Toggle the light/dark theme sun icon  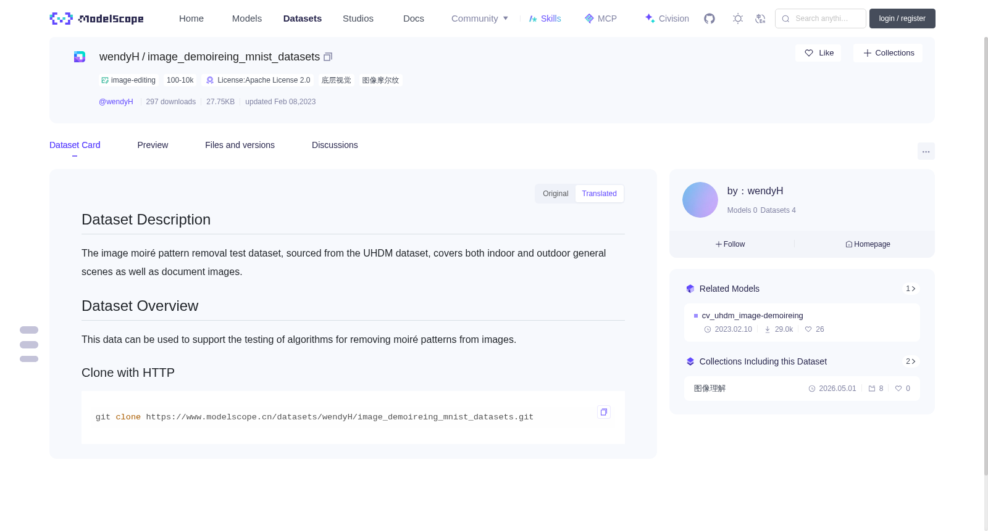738,19
